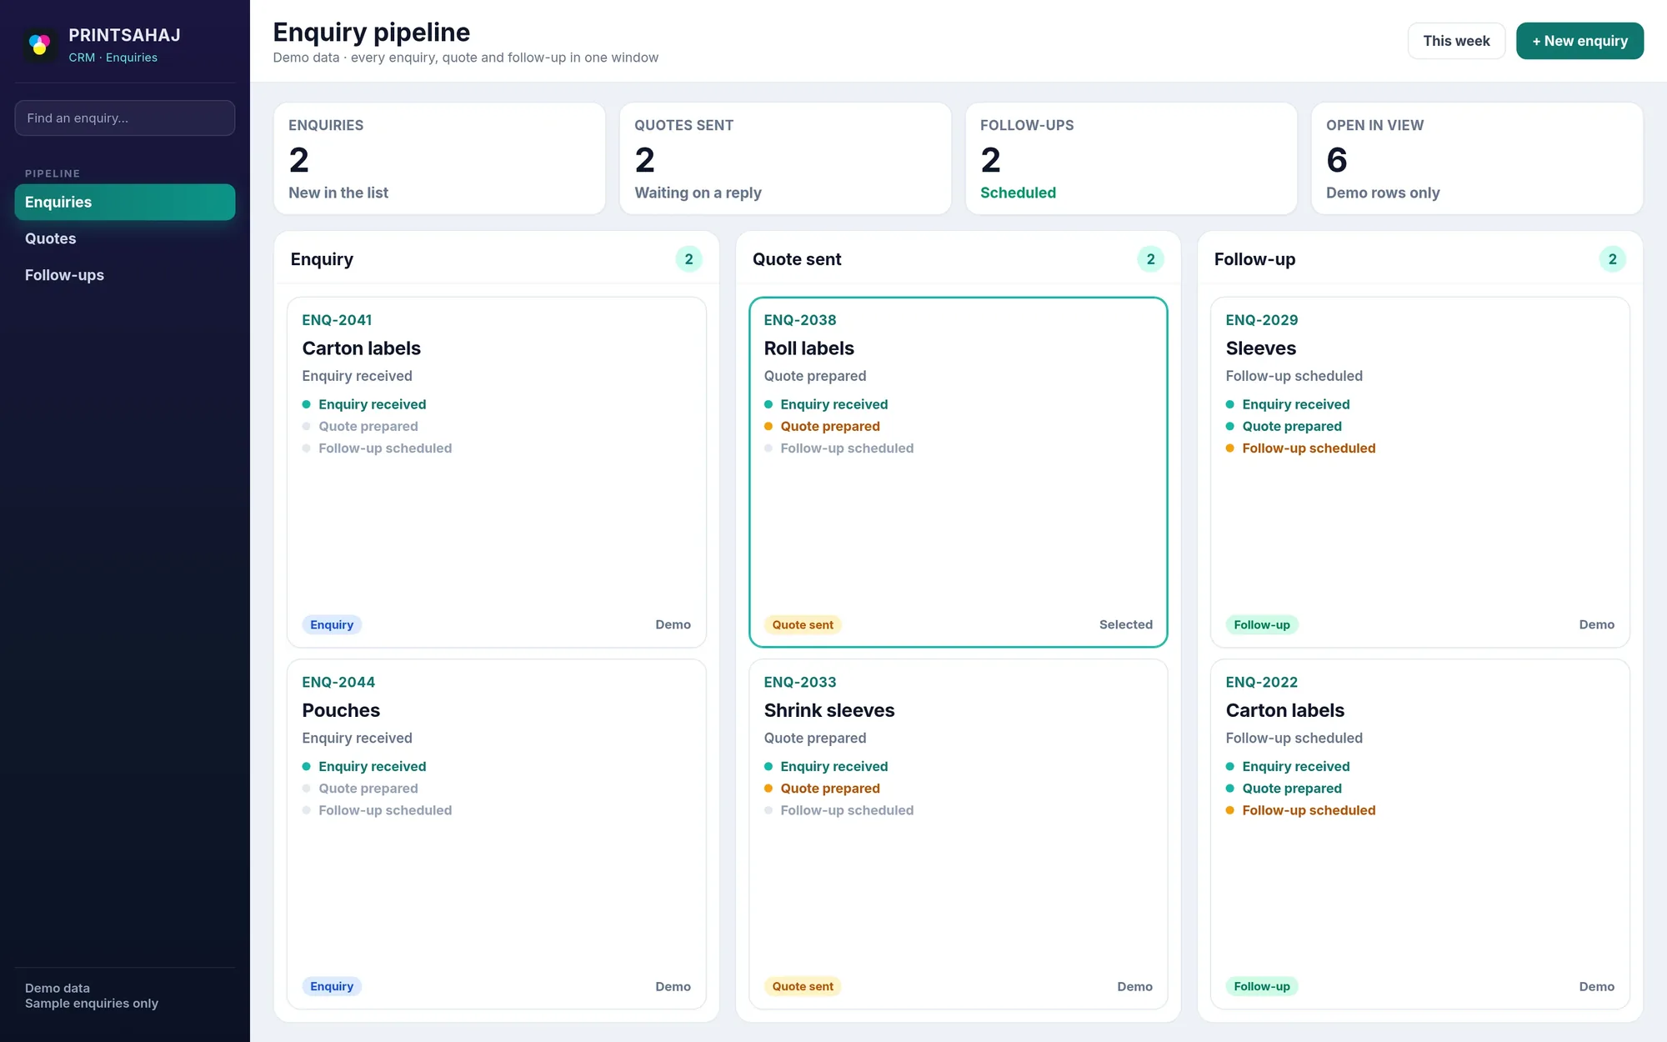1667x1042 pixels.
Task: Click 'Follow-up scheduled' step in ENQ-2022 card
Action: 1309,809
